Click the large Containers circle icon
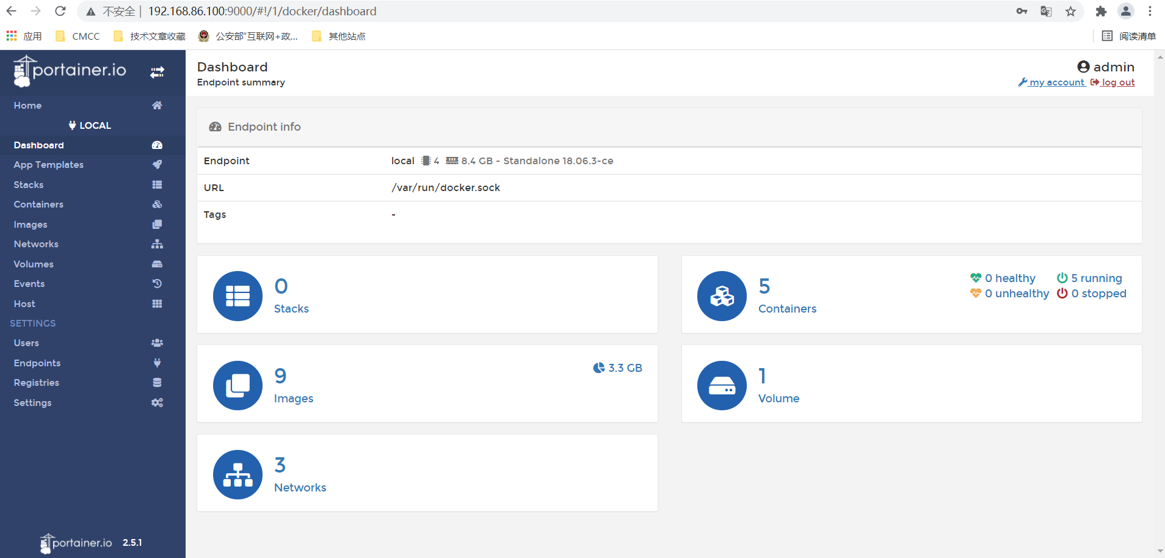 pyautogui.click(x=722, y=296)
